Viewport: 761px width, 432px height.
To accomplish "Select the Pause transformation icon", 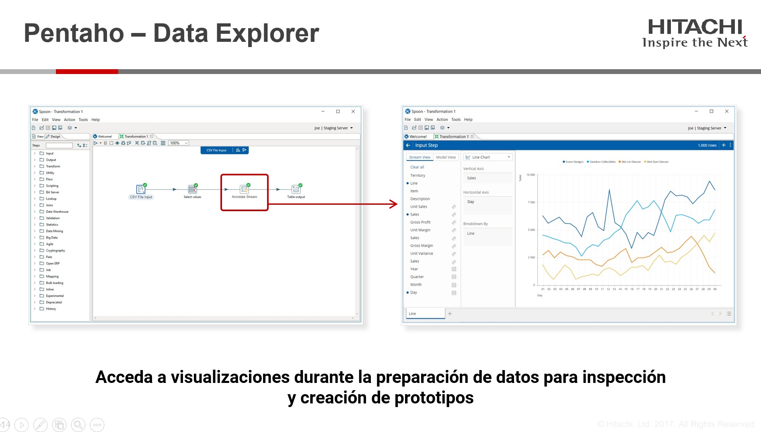I will pos(105,143).
